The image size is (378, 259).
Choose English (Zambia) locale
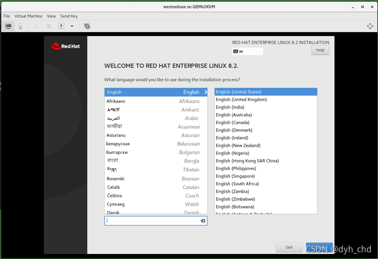266,191
